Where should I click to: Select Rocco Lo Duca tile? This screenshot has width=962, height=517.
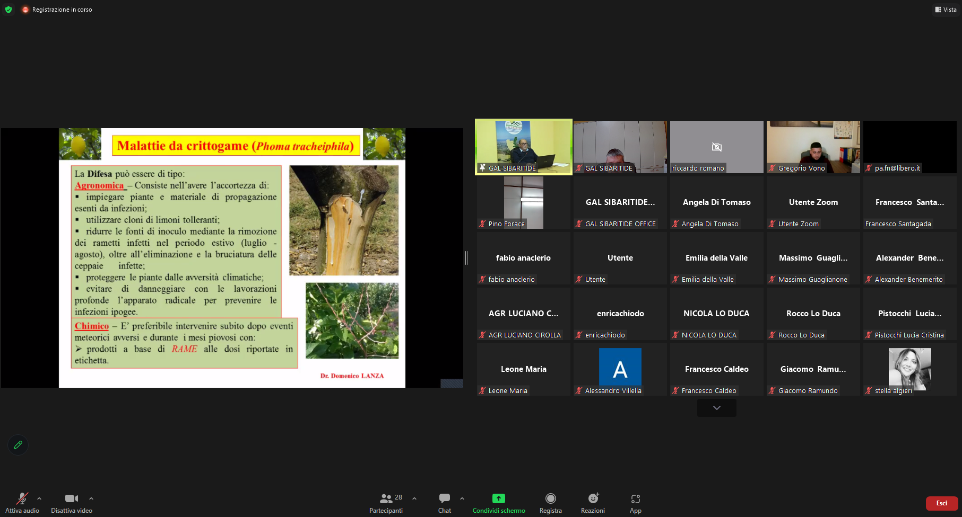(813, 314)
